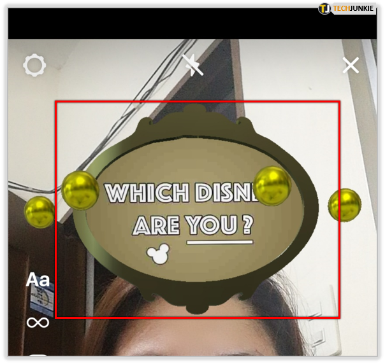Select the Aa Create text mode
Image resolution: width=385 pixels, height=364 pixels.
(38, 280)
